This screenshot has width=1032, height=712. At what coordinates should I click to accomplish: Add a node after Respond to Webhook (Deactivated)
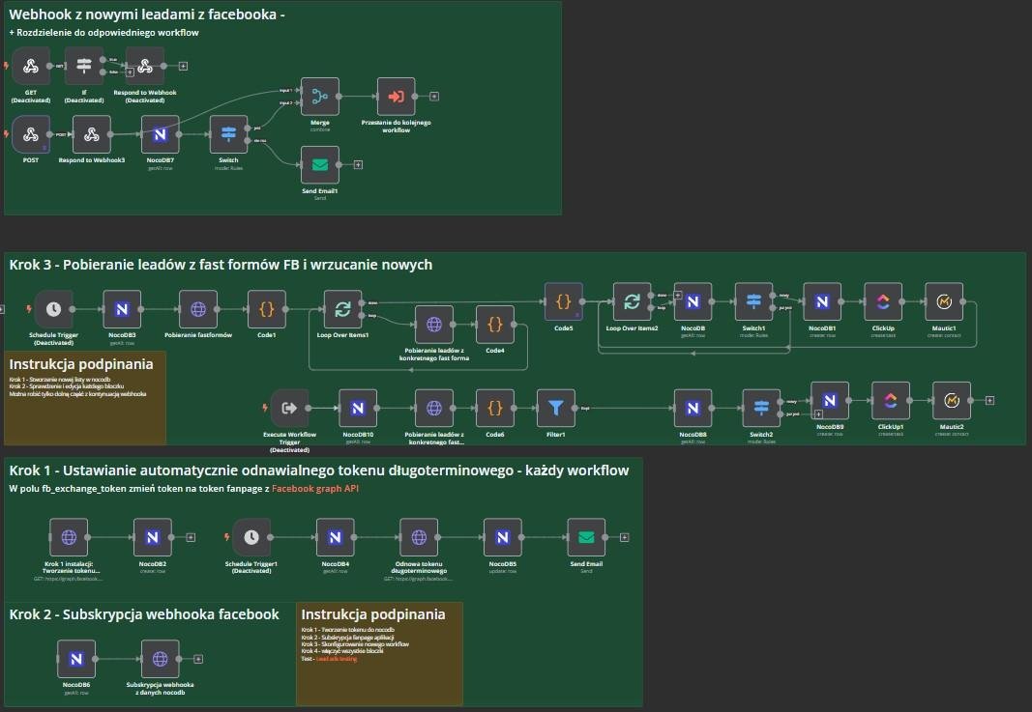coord(183,66)
